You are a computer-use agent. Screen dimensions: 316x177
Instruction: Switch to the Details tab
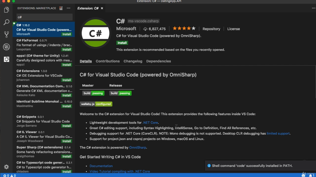pyautogui.click(x=86, y=61)
